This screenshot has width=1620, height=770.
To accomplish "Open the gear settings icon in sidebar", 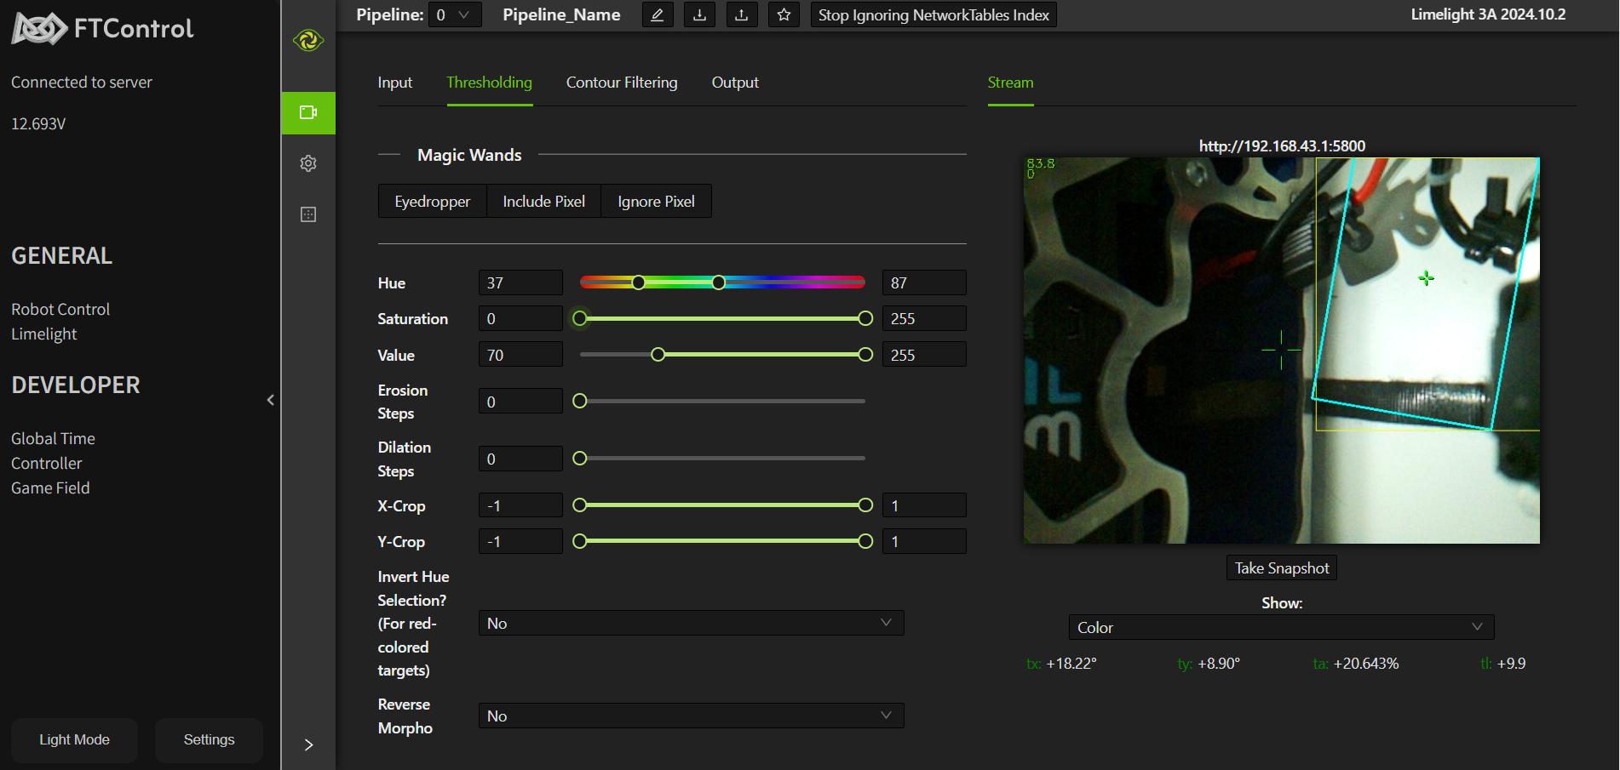I will click(308, 163).
